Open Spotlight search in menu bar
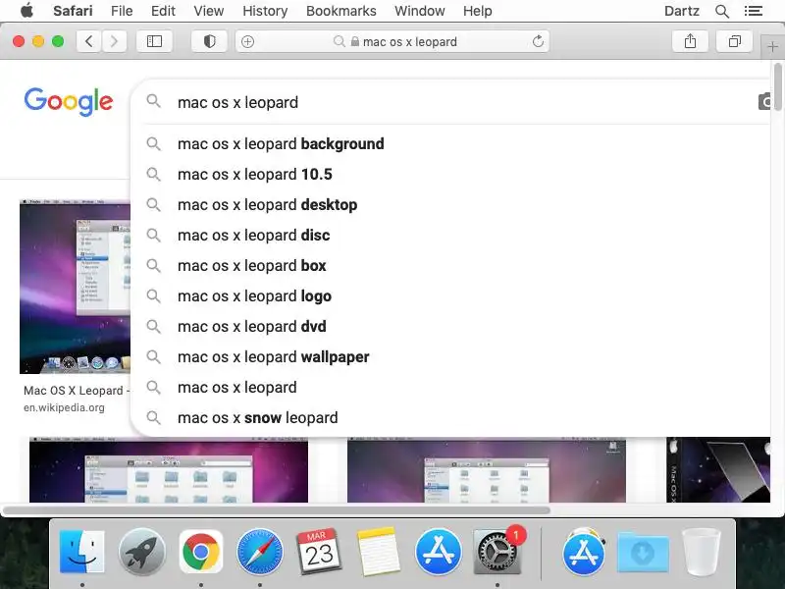 click(721, 11)
